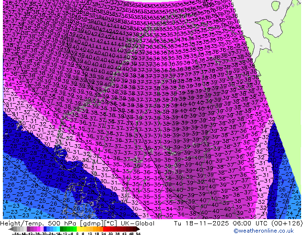This screenshot has height=235, width=304.
Task: Click the 'Tu 18-11-2025 06:00 UTC' timestamp
Action: click(221, 223)
